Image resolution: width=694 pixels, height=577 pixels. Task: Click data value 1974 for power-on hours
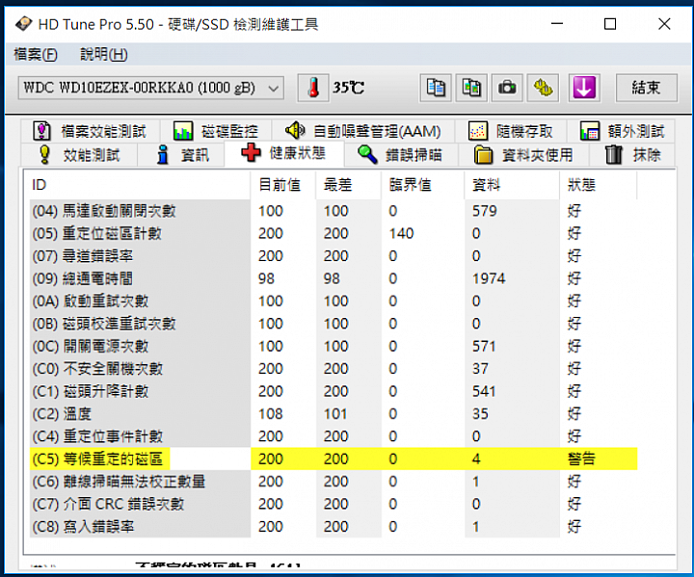(489, 278)
